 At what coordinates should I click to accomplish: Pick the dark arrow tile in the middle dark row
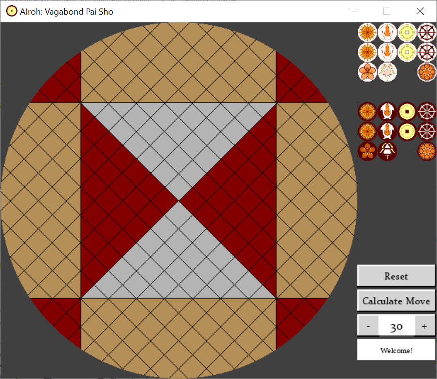point(387,131)
